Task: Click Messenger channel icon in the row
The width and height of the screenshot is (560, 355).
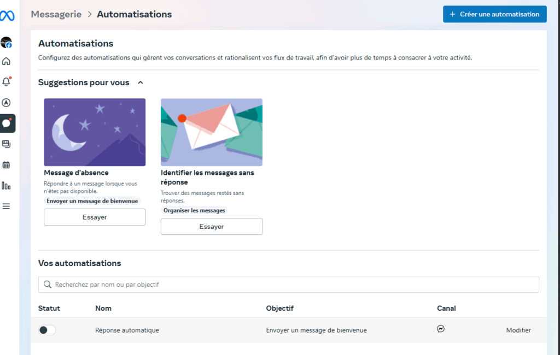Action: pos(441,329)
